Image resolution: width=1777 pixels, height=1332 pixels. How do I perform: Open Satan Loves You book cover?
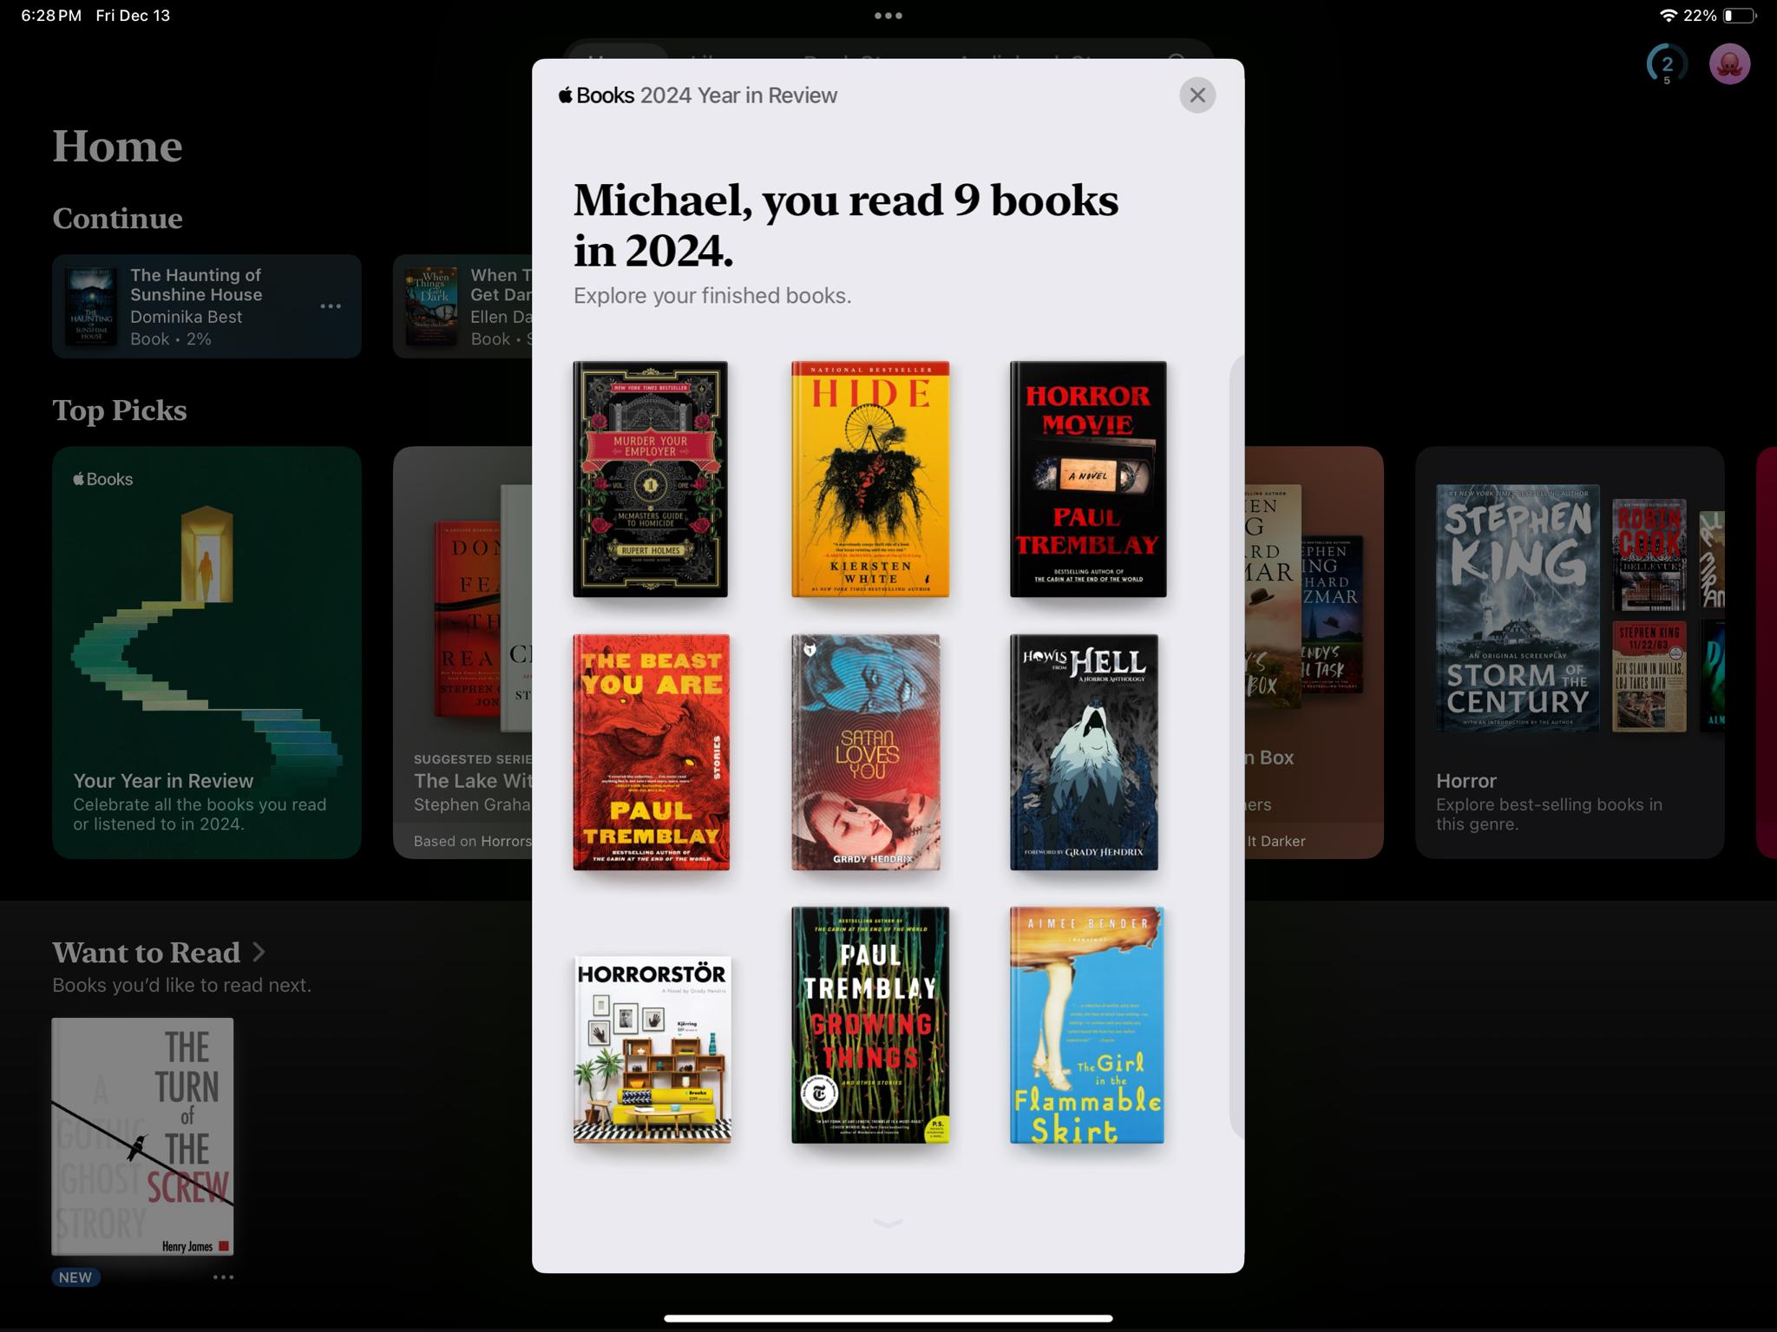tap(866, 752)
